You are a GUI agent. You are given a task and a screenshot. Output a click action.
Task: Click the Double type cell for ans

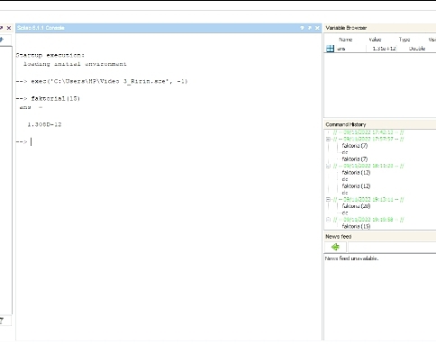(x=417, y=49)
